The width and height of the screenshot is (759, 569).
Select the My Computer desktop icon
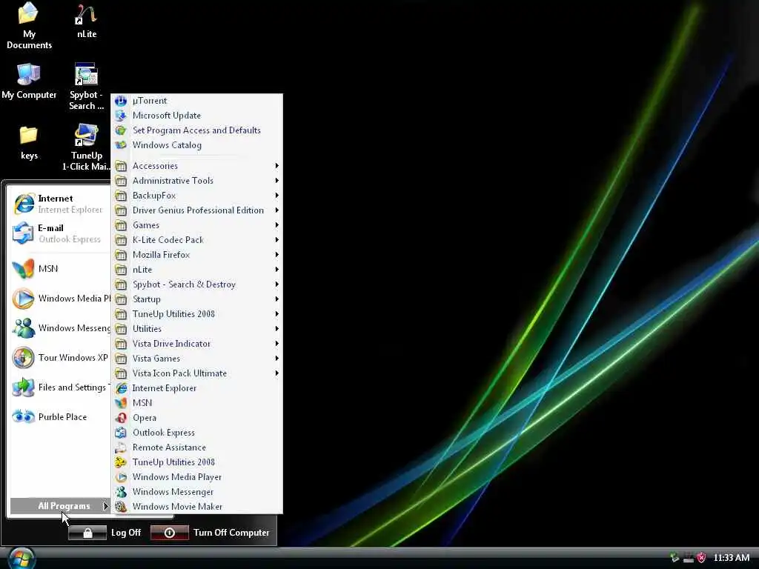(29, 81)
